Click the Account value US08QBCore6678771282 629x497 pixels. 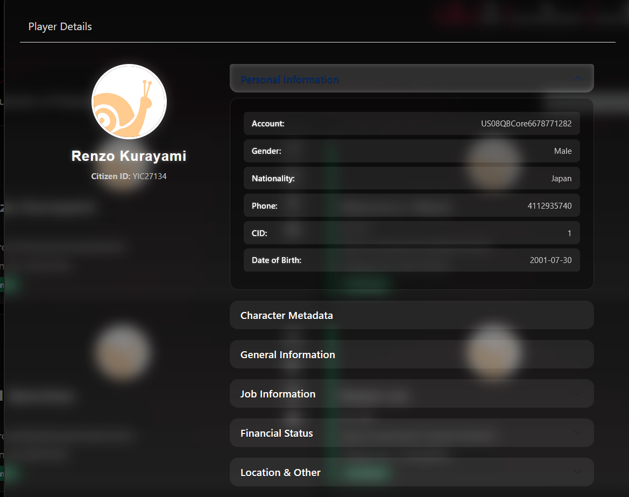tap(526, 124)
